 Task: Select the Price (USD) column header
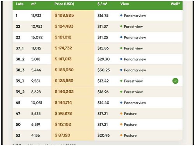64,4
